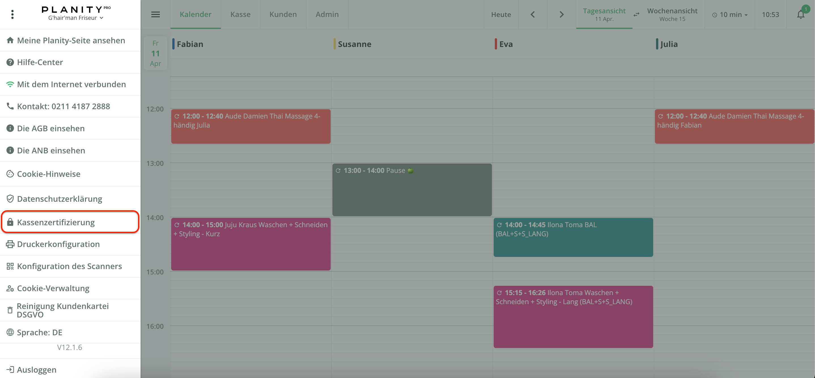
Task: Expand the G'hair'man Friseur salon dropdown
Action: [x=76, y=18]
